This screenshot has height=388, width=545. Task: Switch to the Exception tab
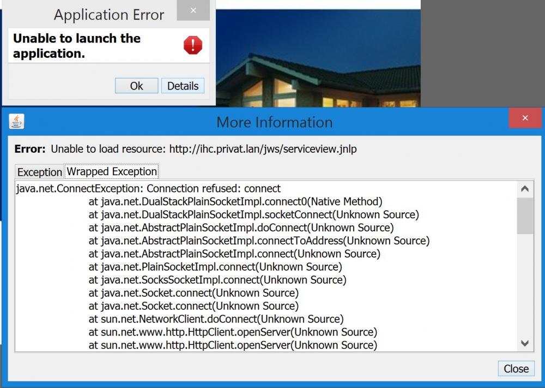point(40,172)
